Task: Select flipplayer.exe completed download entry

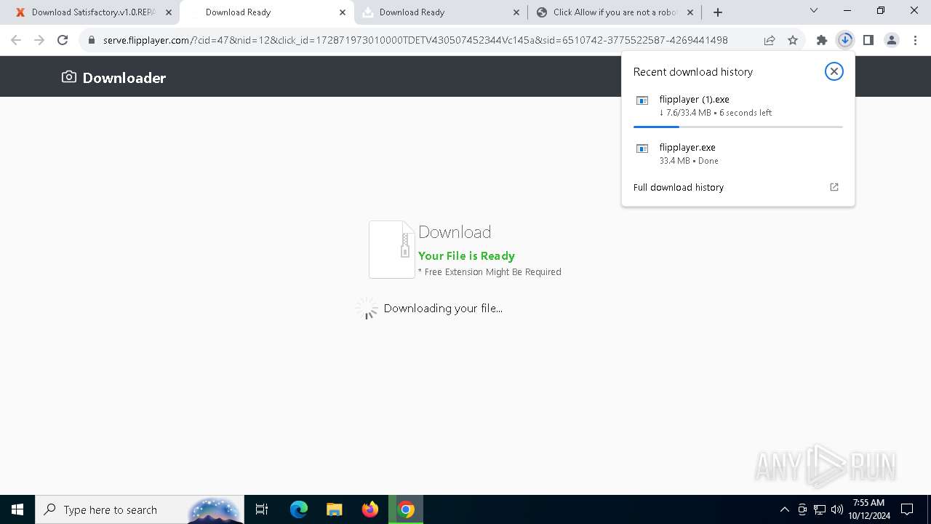Action: click(738, 154)
